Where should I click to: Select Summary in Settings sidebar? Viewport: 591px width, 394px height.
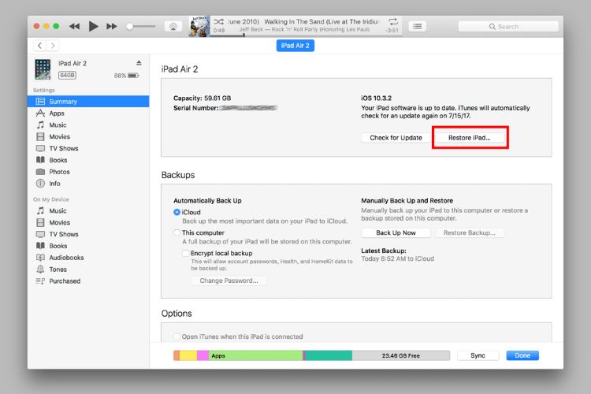88,102
